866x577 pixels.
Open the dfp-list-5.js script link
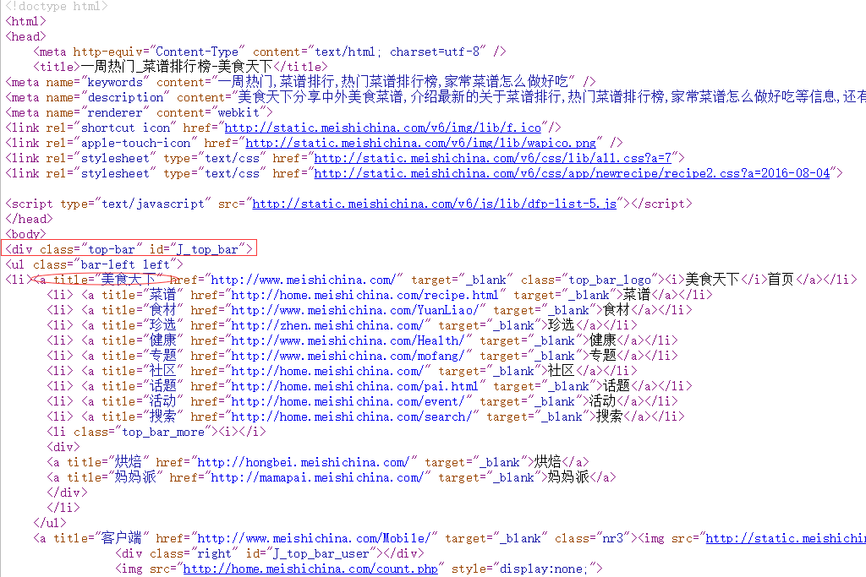click(434, 204)
